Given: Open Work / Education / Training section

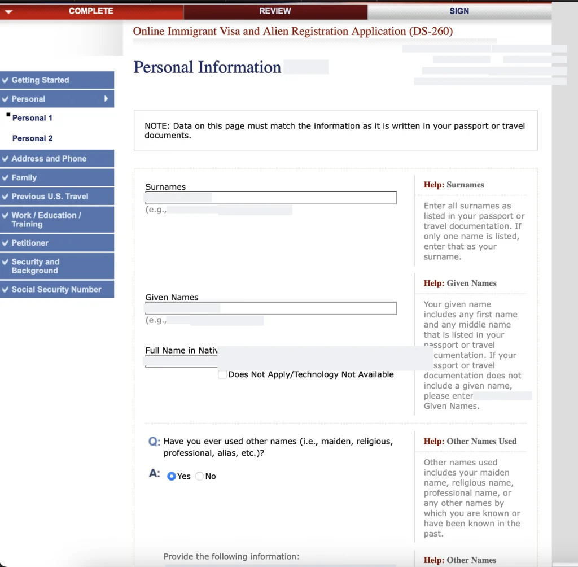Looking at the screenshot, I should [x=57, y=220].
